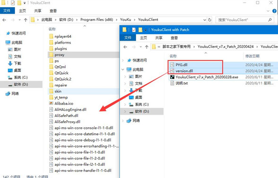Expand the ribbon in YoukuClient window
This screenshot has height=178, width=278.
268,11
